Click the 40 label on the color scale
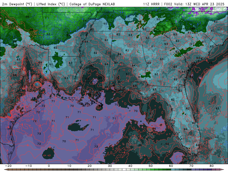 coord(130,166)
